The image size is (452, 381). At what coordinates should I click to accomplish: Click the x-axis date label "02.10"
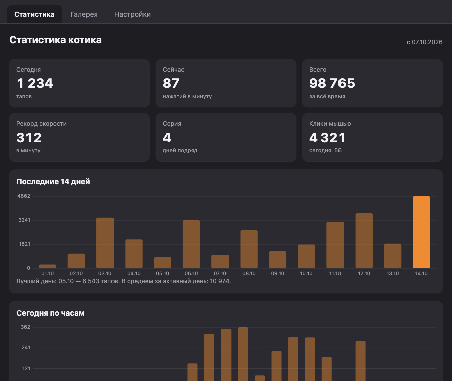click(x=76, y=273)
